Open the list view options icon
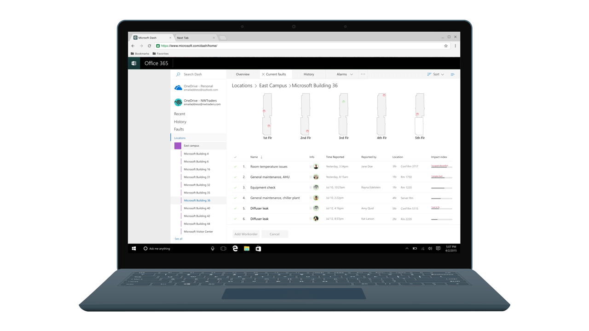 (x=453, y=74)
